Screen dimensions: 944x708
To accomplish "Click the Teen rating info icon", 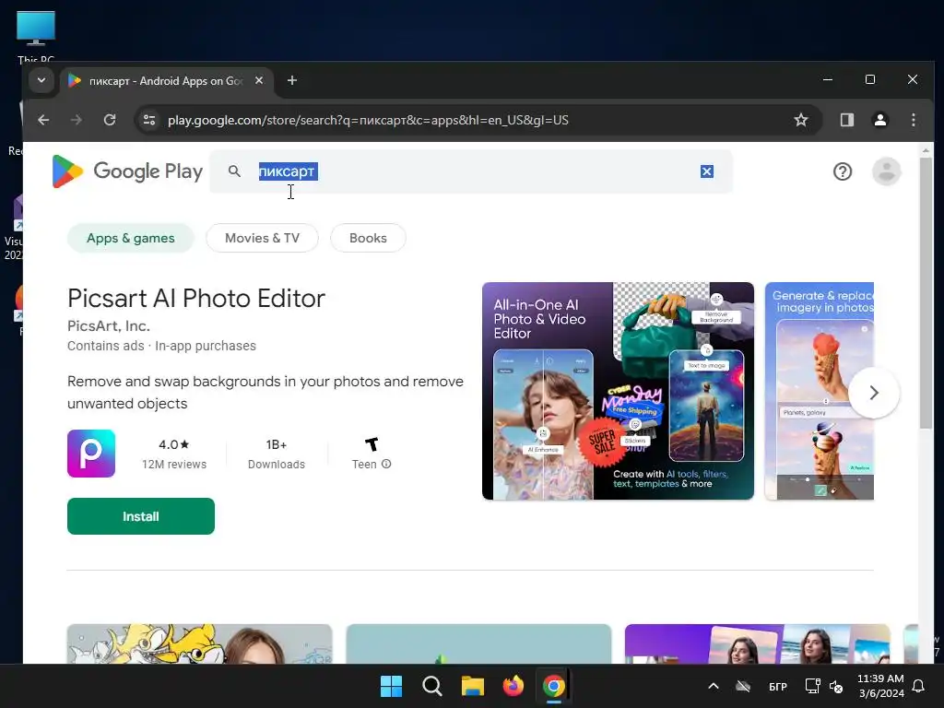I will [x=386, y=465].
